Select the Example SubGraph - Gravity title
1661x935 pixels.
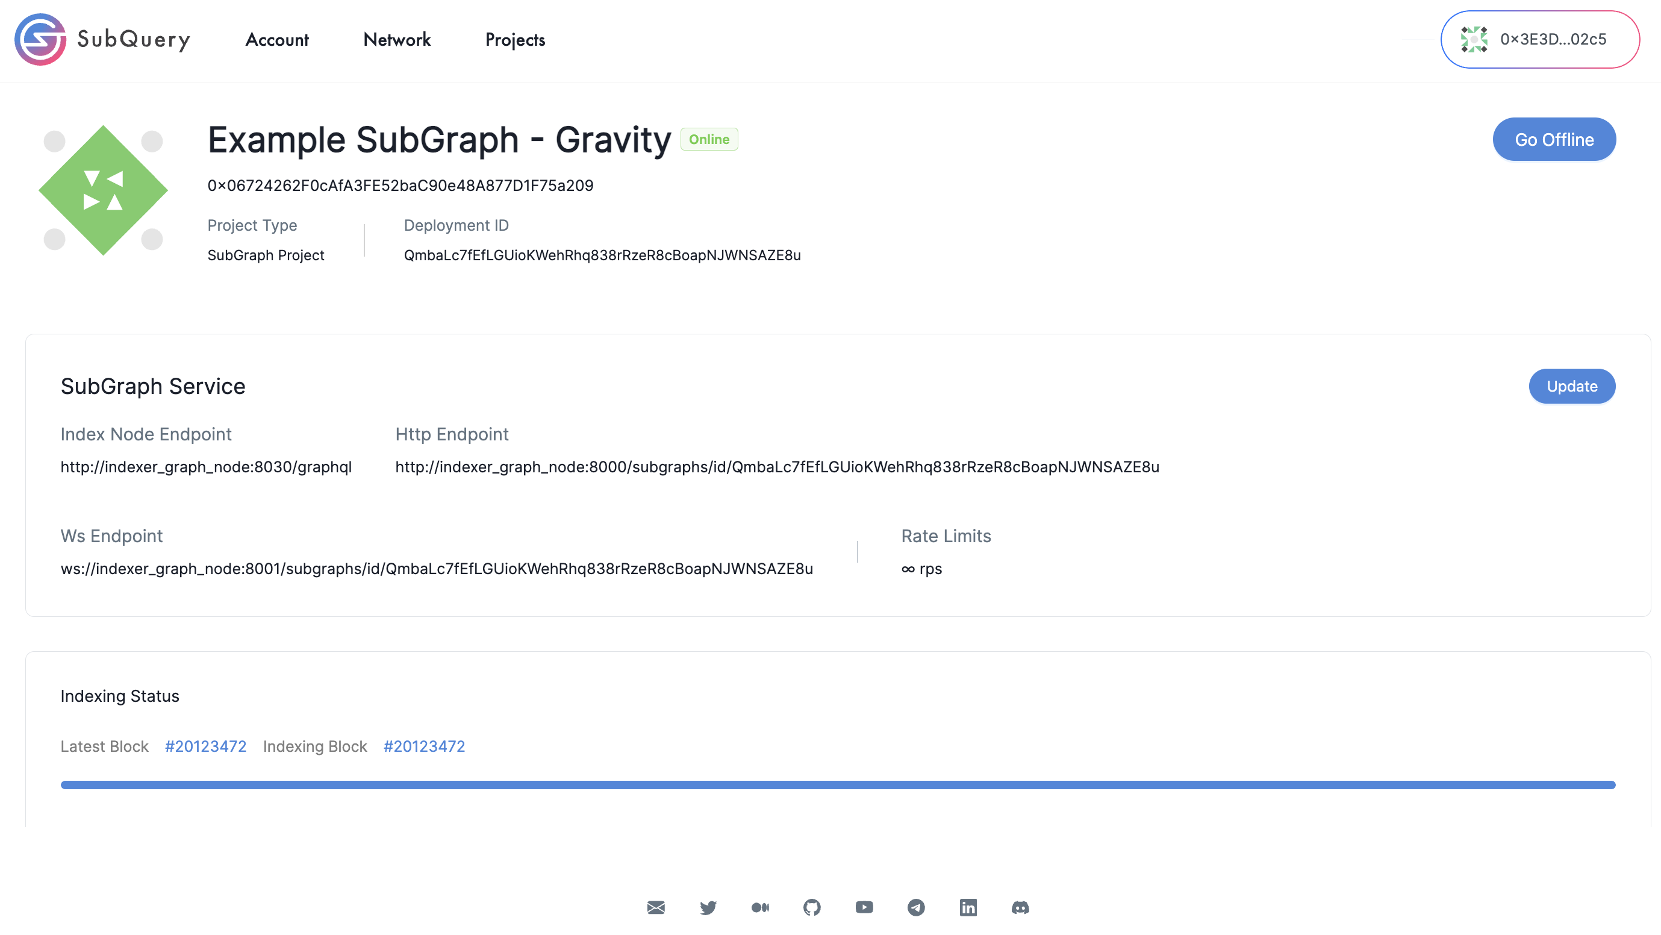click(439, 140)
